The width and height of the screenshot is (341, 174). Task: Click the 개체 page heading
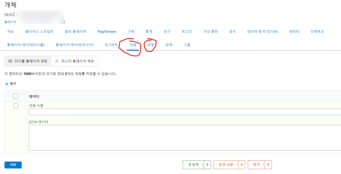pos(11,5)
